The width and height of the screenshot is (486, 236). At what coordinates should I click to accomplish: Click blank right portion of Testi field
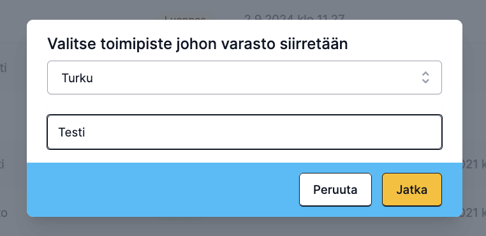click(x=310, y=133)
